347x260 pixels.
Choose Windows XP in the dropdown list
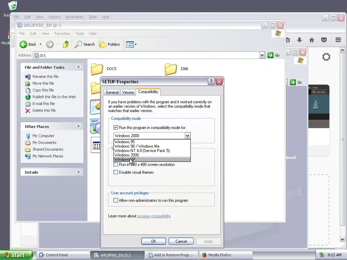[152, 159]
